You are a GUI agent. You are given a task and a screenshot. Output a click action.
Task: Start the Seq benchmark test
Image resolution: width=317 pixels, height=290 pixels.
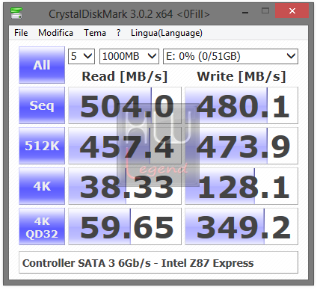tap(42, 105)
